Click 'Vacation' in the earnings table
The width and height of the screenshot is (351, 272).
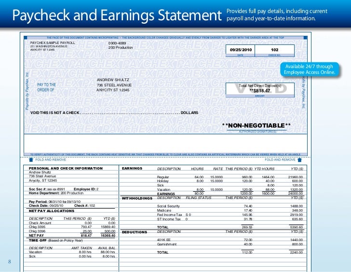point(163,189)
